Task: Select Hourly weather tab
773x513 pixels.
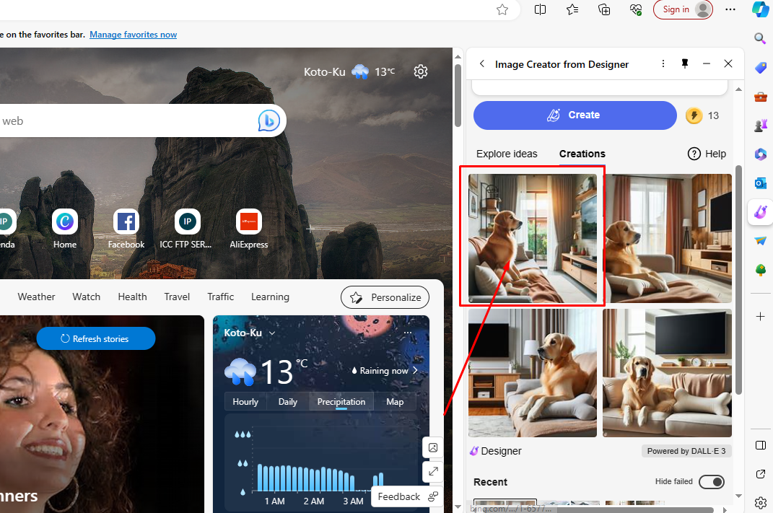Action: tap(245, 402)
